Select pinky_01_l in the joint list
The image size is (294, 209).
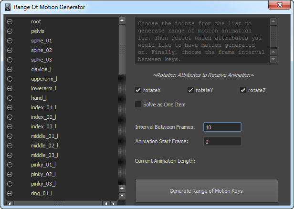point(43,165)
